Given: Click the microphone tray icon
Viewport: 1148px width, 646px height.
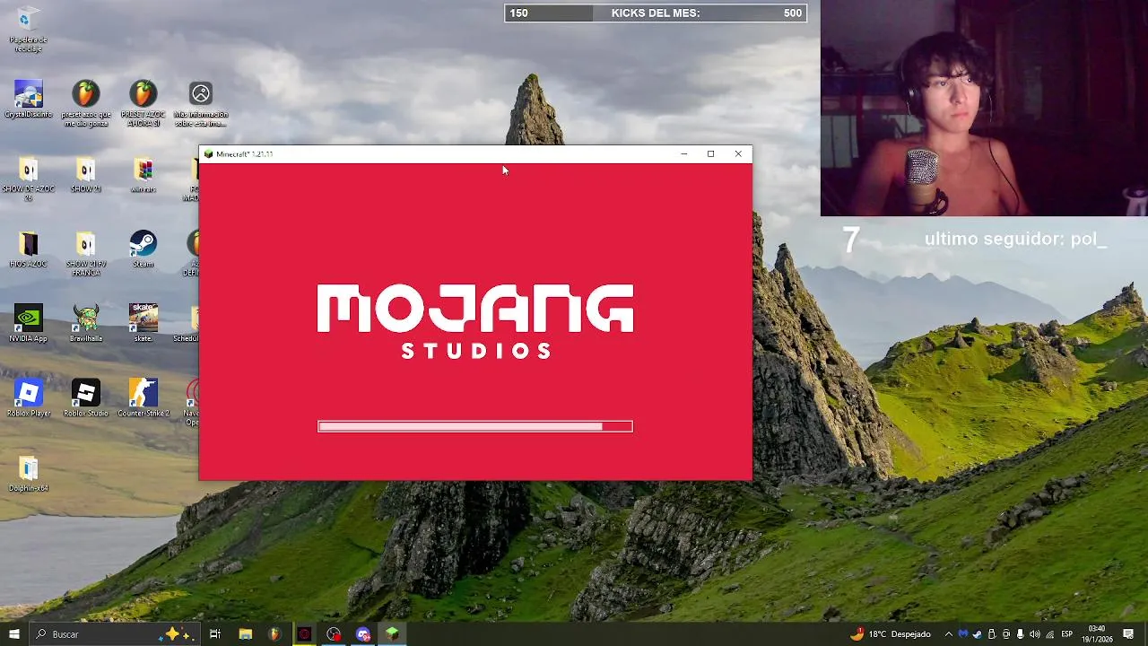Looking at the screenshot, I should tap(1020, 634).
